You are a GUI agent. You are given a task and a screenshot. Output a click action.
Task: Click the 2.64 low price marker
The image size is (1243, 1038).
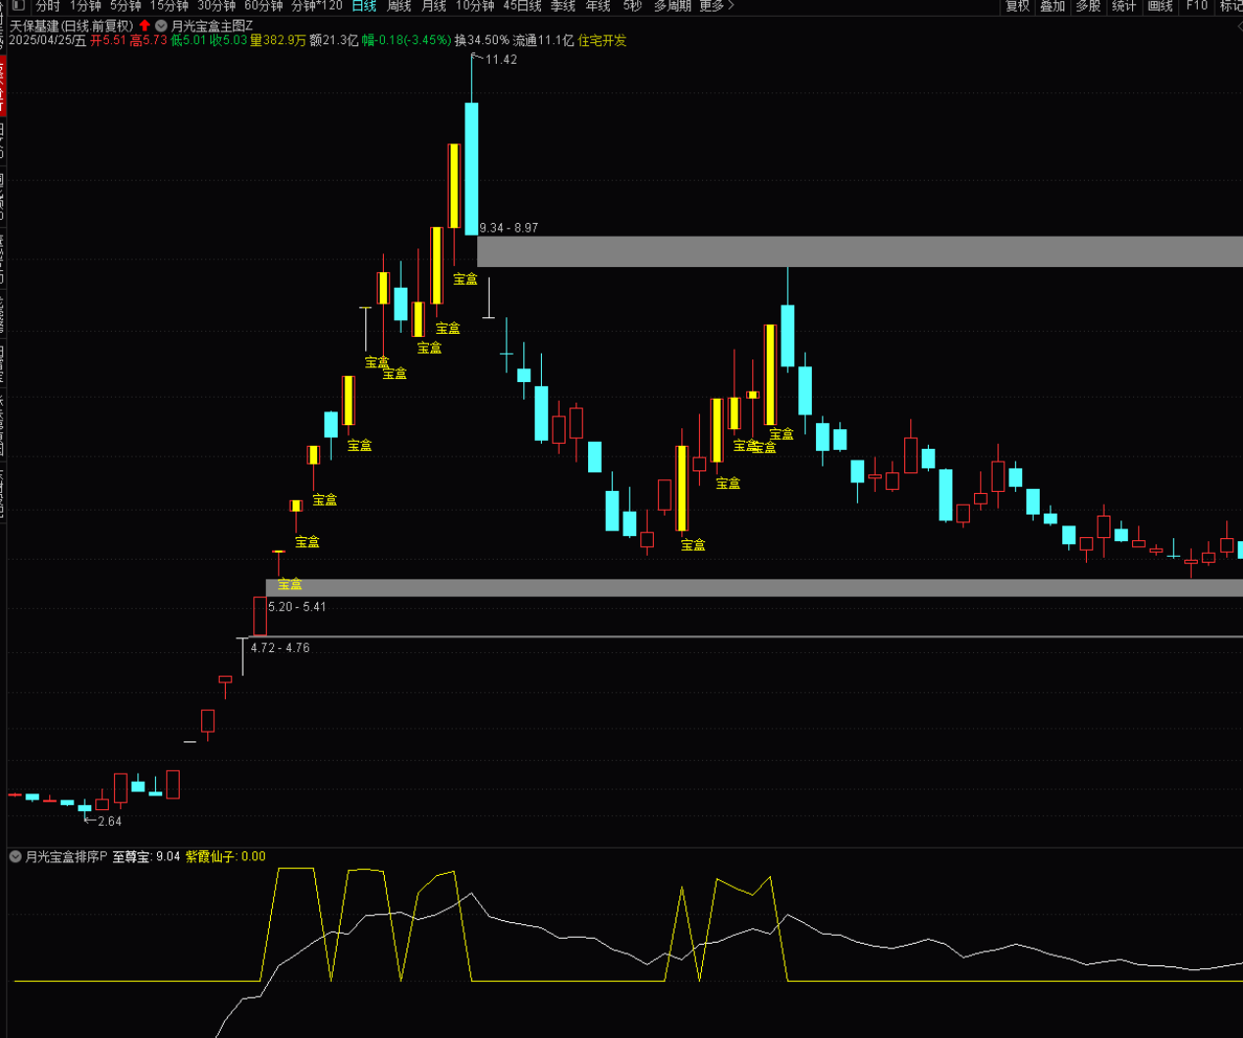tap(109, 821)
